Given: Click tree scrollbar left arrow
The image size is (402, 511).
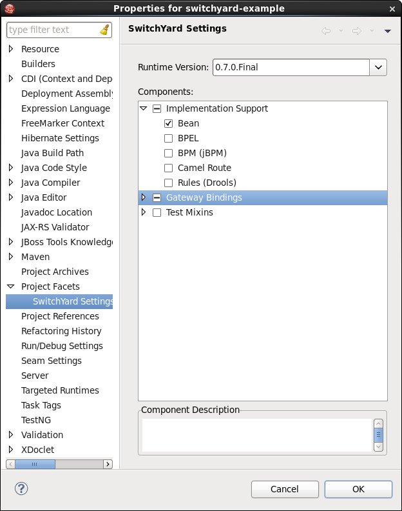Looking at the screenshot, I should point(10,464).
